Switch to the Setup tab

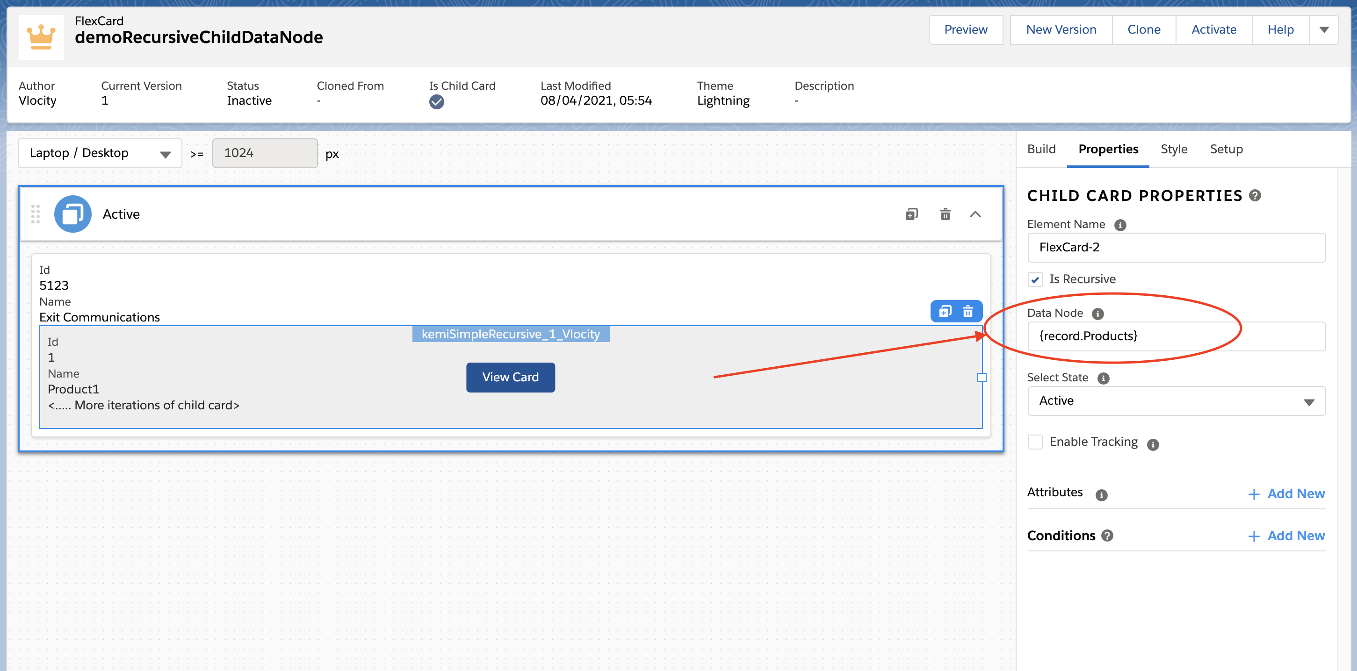[x=1226, y=150]
